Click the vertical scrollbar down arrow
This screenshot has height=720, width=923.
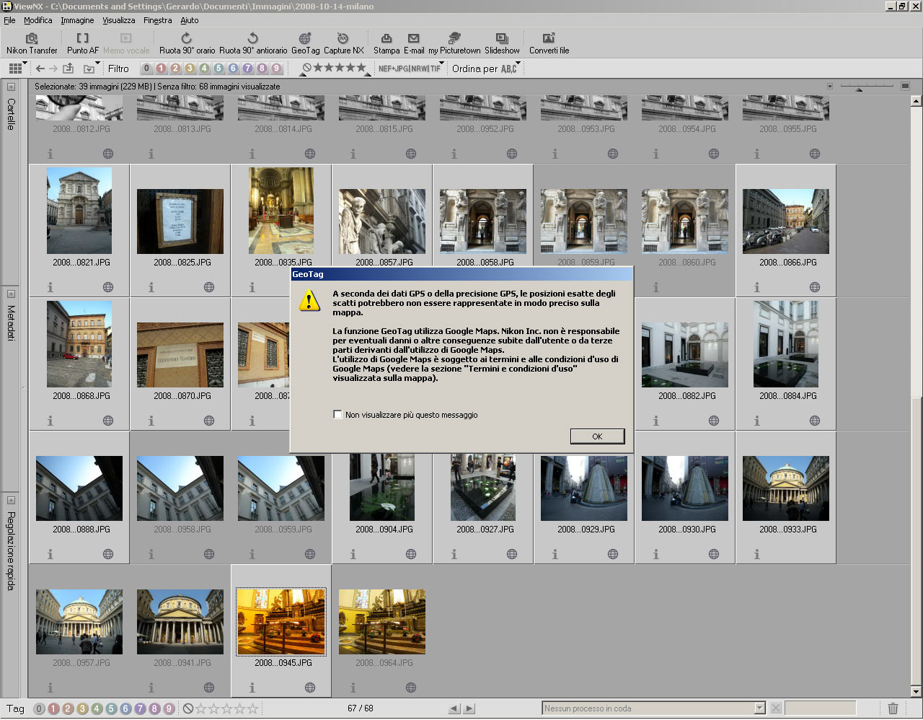917,691
